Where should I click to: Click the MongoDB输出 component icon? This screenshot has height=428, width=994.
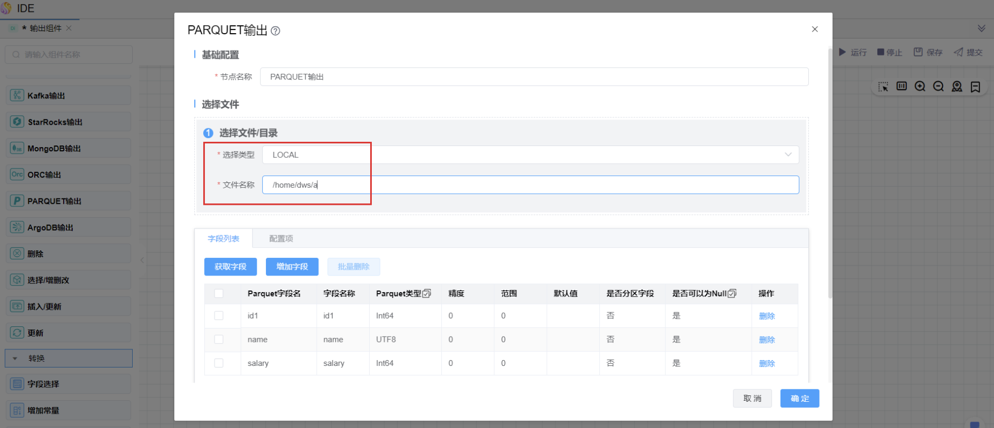point(17,148)
